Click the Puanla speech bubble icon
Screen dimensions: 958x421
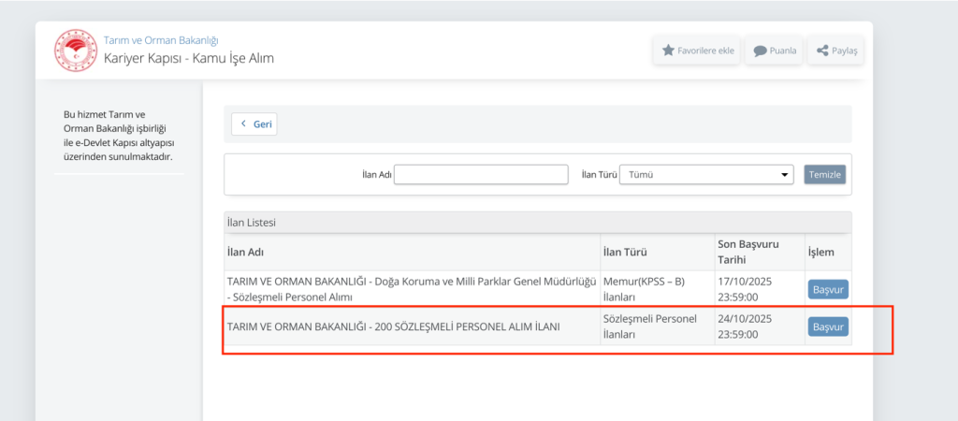point(761,51)
